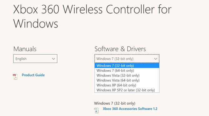Click the Software & Drivers heading
Viewport: 209px width, 116px height.
[120, 49]
